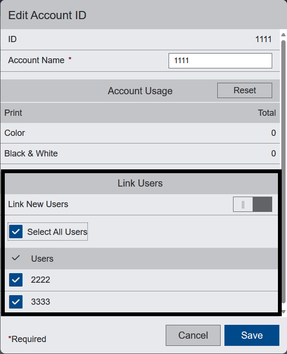Click the scrollbar up arrow
The height and width of the screenshot is (354, 287).
(283, 34)
